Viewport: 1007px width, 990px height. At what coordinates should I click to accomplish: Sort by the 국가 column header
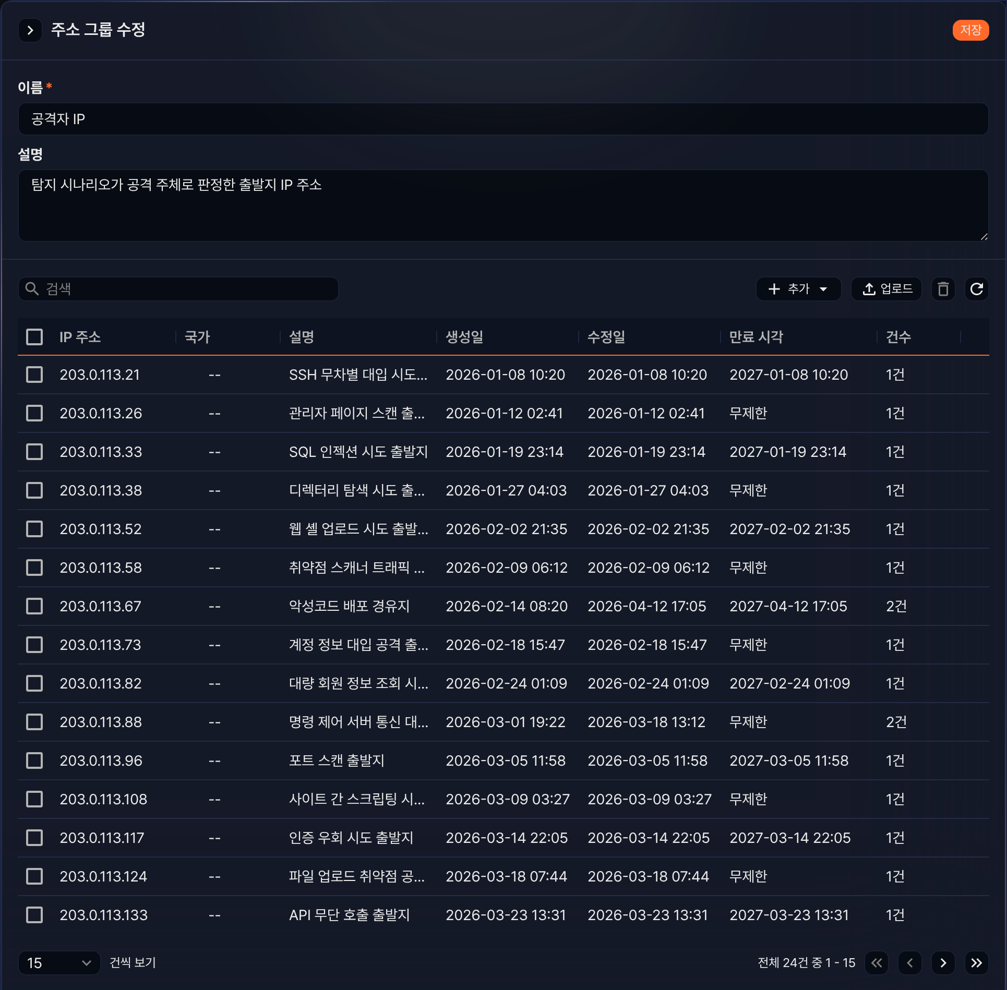click(x=197, y=337)
